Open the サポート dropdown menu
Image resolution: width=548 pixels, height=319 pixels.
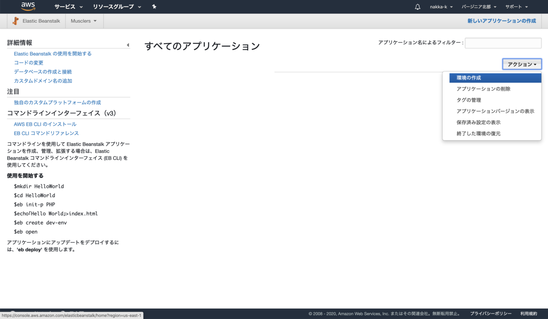point(516,7)
